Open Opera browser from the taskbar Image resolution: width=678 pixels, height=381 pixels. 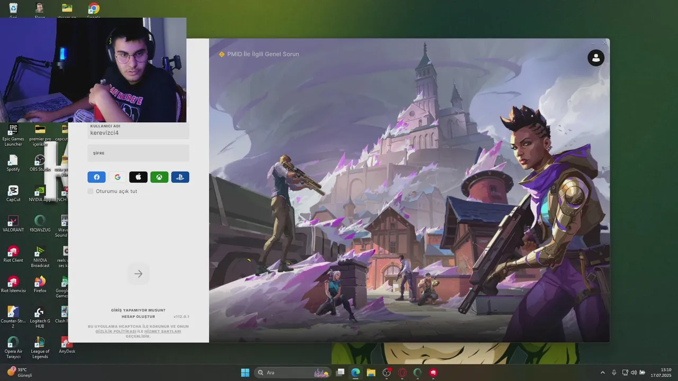click(x=402, y=373)
